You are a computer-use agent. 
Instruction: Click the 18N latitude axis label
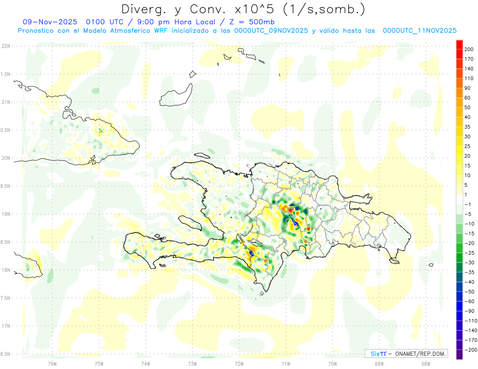pos(6,270)
